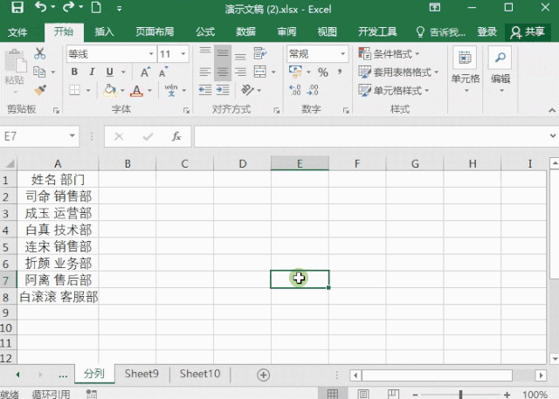
Task: Switch to 数据 data tab
Action: [246, 32]
